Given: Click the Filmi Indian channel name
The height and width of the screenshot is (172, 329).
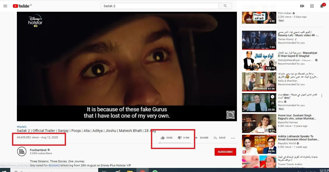Looking at the screenshot, I should tap(285, 13).
